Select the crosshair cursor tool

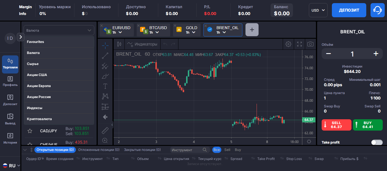point(105,45)
